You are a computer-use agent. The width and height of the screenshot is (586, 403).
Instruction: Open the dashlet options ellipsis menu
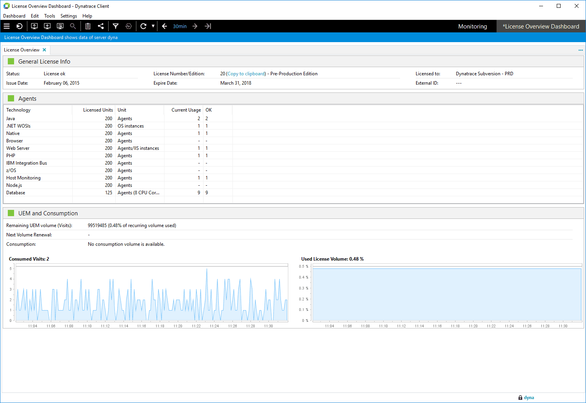point(581,50)
